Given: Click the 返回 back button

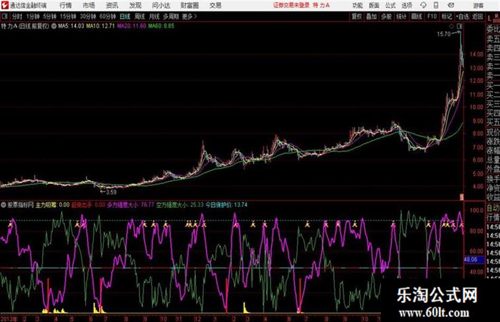Looking at the screenshot, I should pyautogui.click(x=477, y=16).
